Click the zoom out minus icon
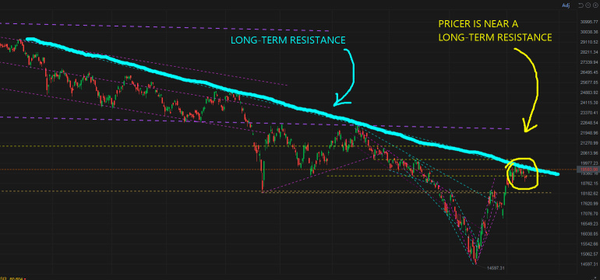Image resolution: width=600 pixels, height=280 pixels. click(588, 5)
